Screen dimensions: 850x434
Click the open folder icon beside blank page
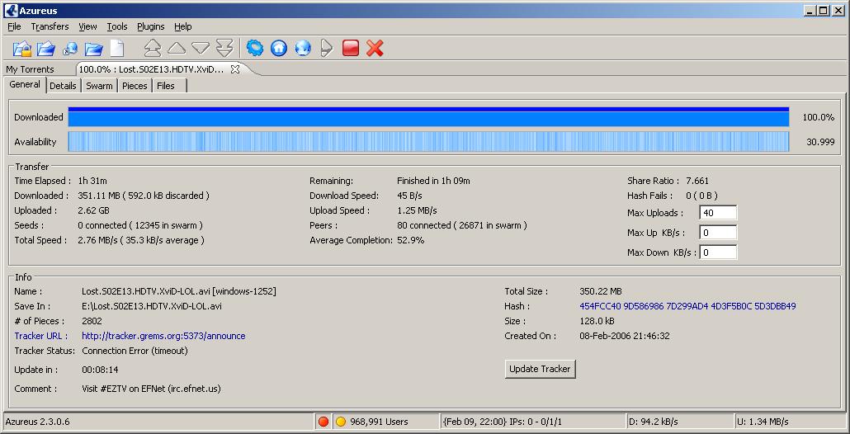[x=94, y=49]
